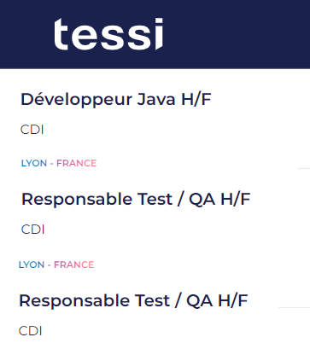310x343 pixels.
Task: Select LYON under the upper Responsable Test listing
Action: click(32, 265)
